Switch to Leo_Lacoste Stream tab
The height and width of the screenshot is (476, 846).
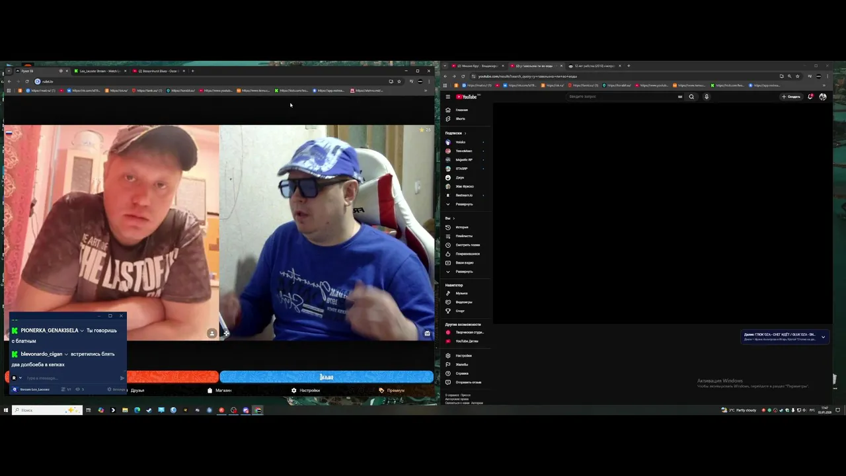pyautogui.click(x=100, y=71)
